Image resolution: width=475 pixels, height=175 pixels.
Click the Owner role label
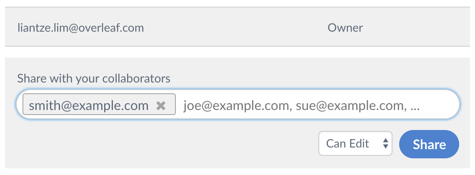[x=345, y=28]
